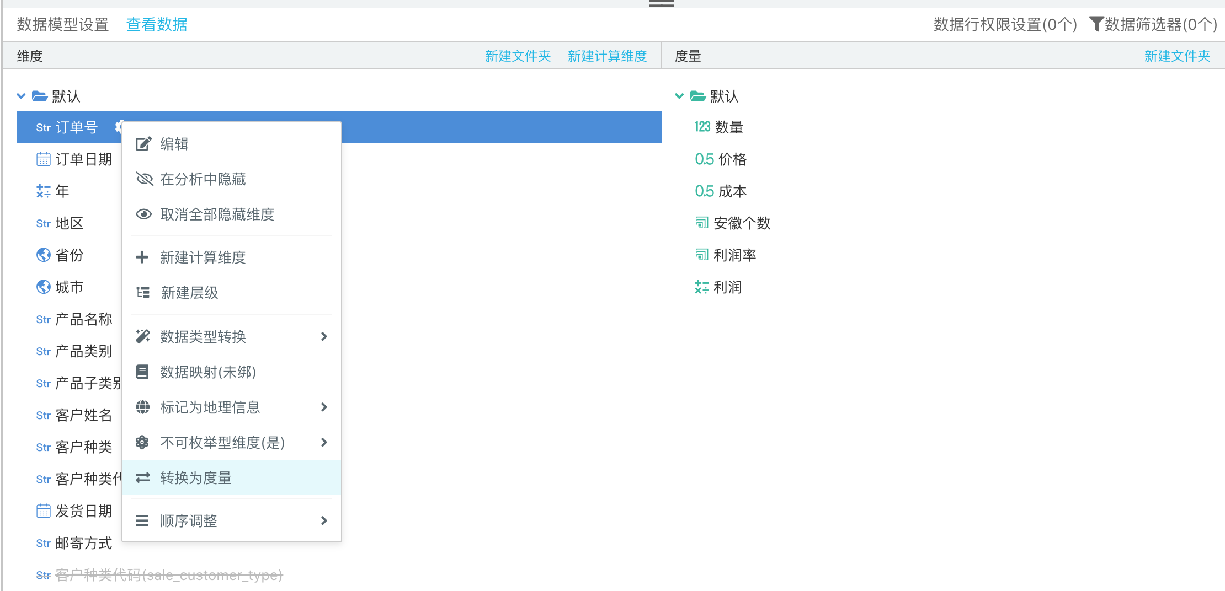The width and height of the screenshot is (1225, 591).
Task: Click the measure 默认 folder icon
Action: point(698,96)
